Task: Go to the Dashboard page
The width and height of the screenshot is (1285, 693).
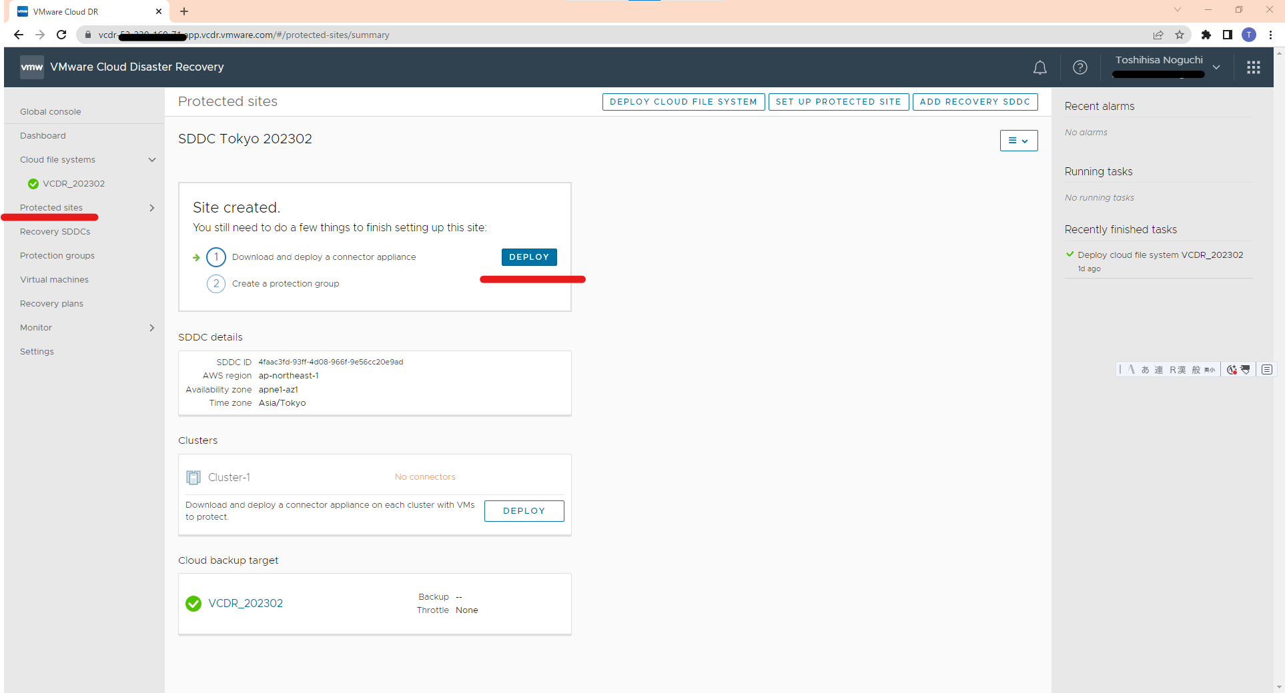Action: click(43, 136)
